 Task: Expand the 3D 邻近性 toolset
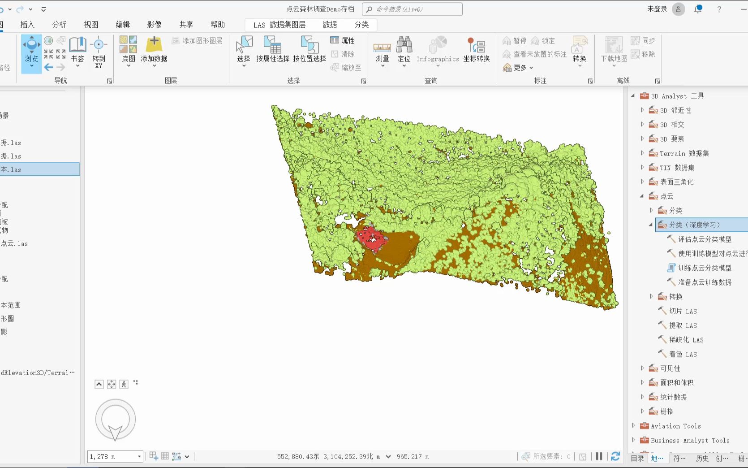[x=642, y=110]
